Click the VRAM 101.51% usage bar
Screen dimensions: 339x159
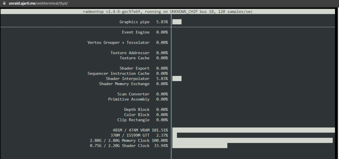click(x=253, y=130)
